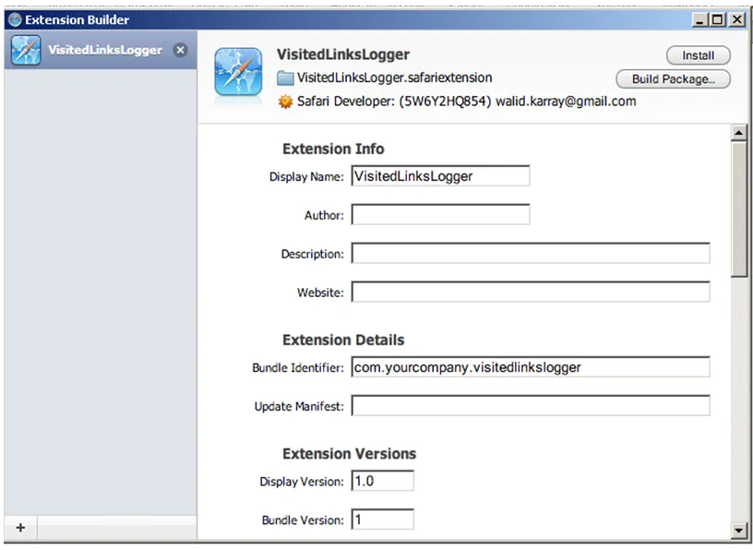Remove VisitedLinksLogger with the sidebar X icon
The image size is (753, 550).
[181, 50]
